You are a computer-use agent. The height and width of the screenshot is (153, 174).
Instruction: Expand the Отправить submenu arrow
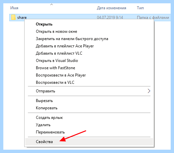click(x=149, y=91)
